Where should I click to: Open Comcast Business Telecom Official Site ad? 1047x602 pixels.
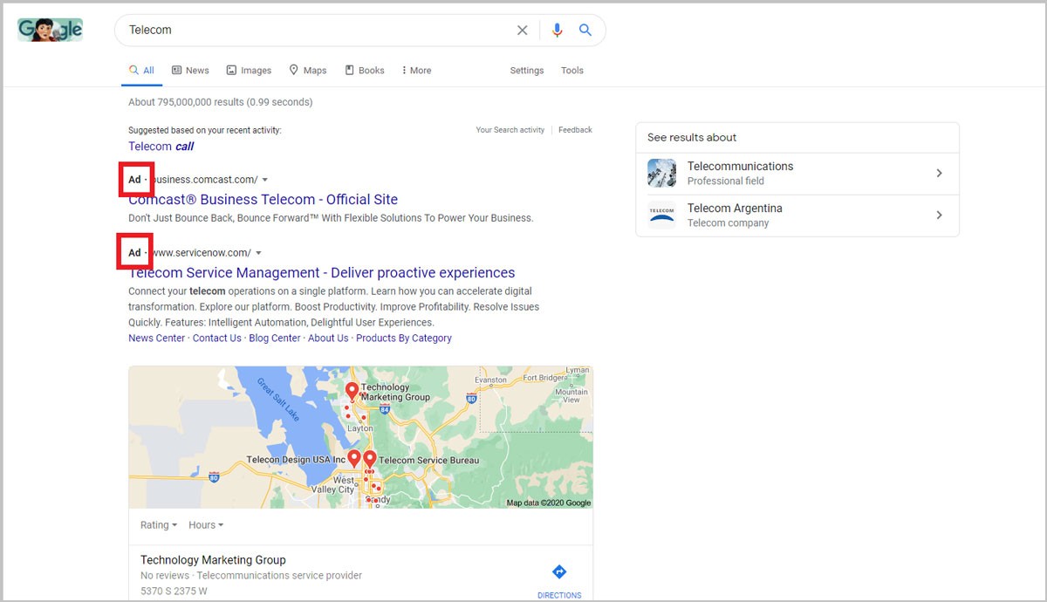263,200
